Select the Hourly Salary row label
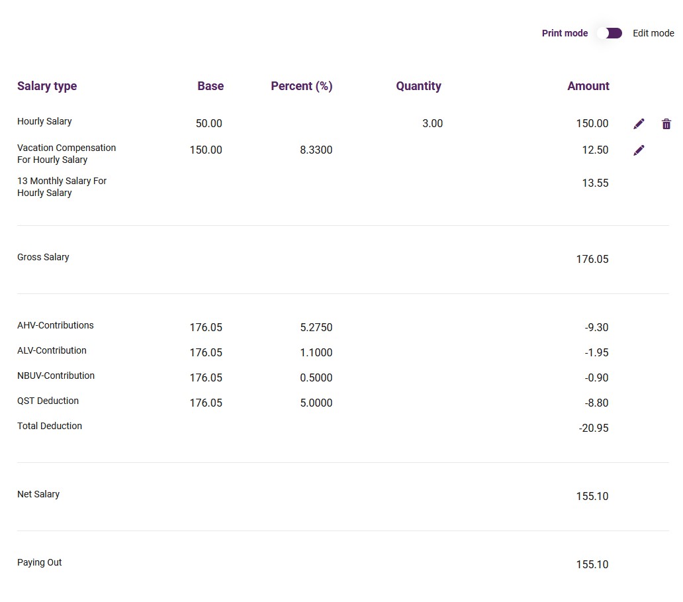Image resolution: width=683 pixels, height=602 pixels. (x=44, y=121)
